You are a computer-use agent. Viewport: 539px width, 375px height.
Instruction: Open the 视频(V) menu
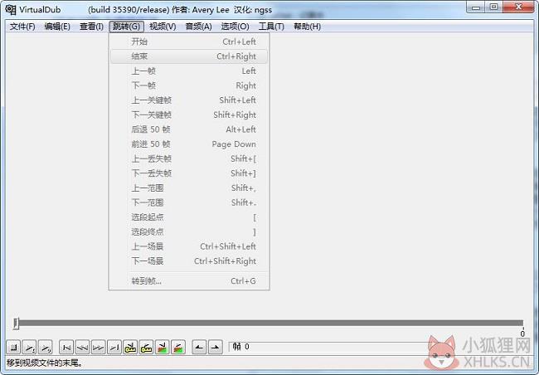coord(163,27)
